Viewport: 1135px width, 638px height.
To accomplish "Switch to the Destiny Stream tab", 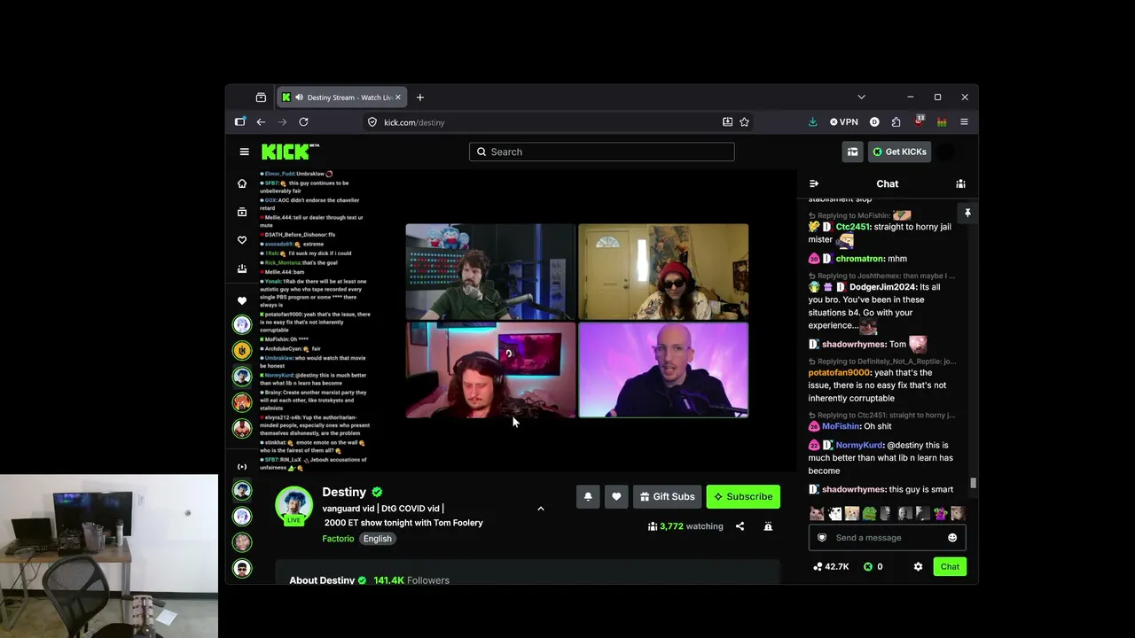I will point(341,97).
